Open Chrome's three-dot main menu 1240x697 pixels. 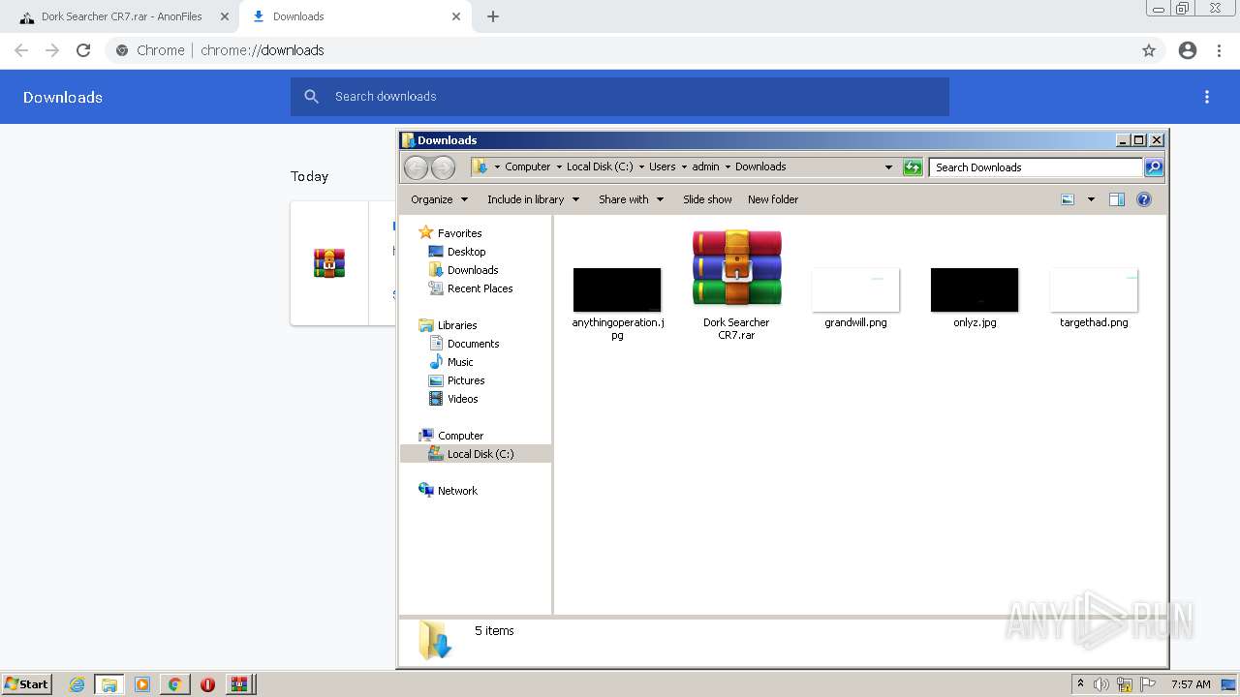coord(1220,50)
